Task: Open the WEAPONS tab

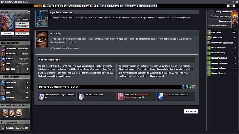Action: click(x=48, y=6)
